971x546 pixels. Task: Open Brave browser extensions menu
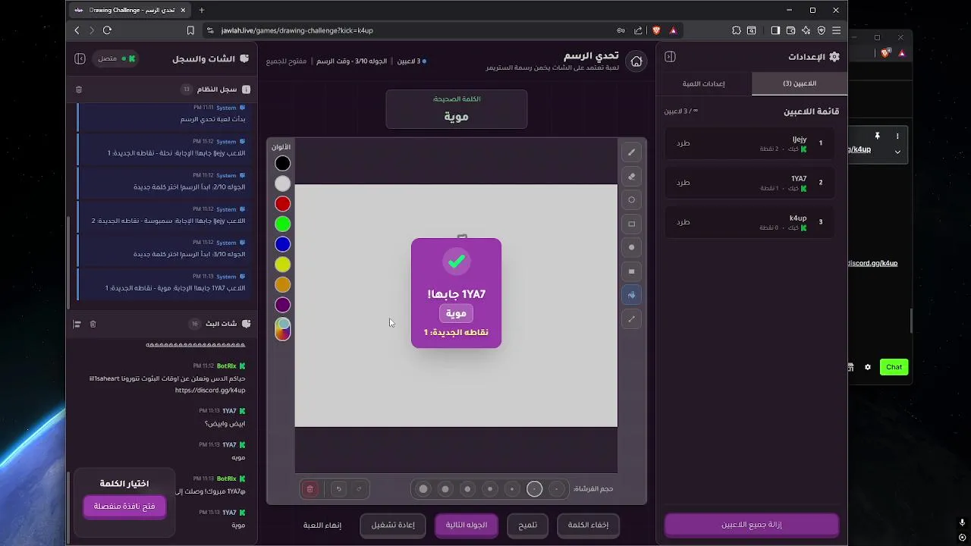click(737, 30)
